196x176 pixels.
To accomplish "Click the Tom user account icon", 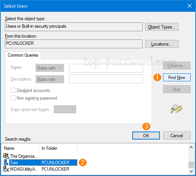I will (6, 162).
